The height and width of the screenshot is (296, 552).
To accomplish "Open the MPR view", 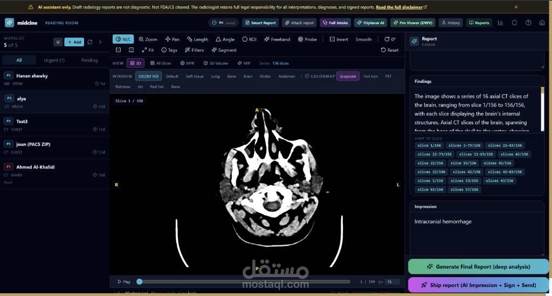I will [187, 64].
